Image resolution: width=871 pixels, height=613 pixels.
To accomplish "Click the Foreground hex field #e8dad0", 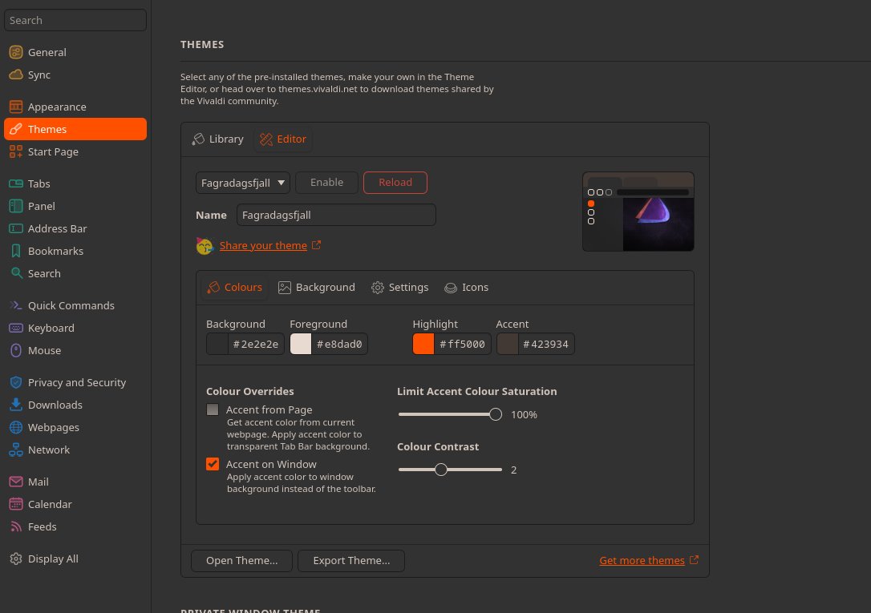I will click(x=339, y=344).
